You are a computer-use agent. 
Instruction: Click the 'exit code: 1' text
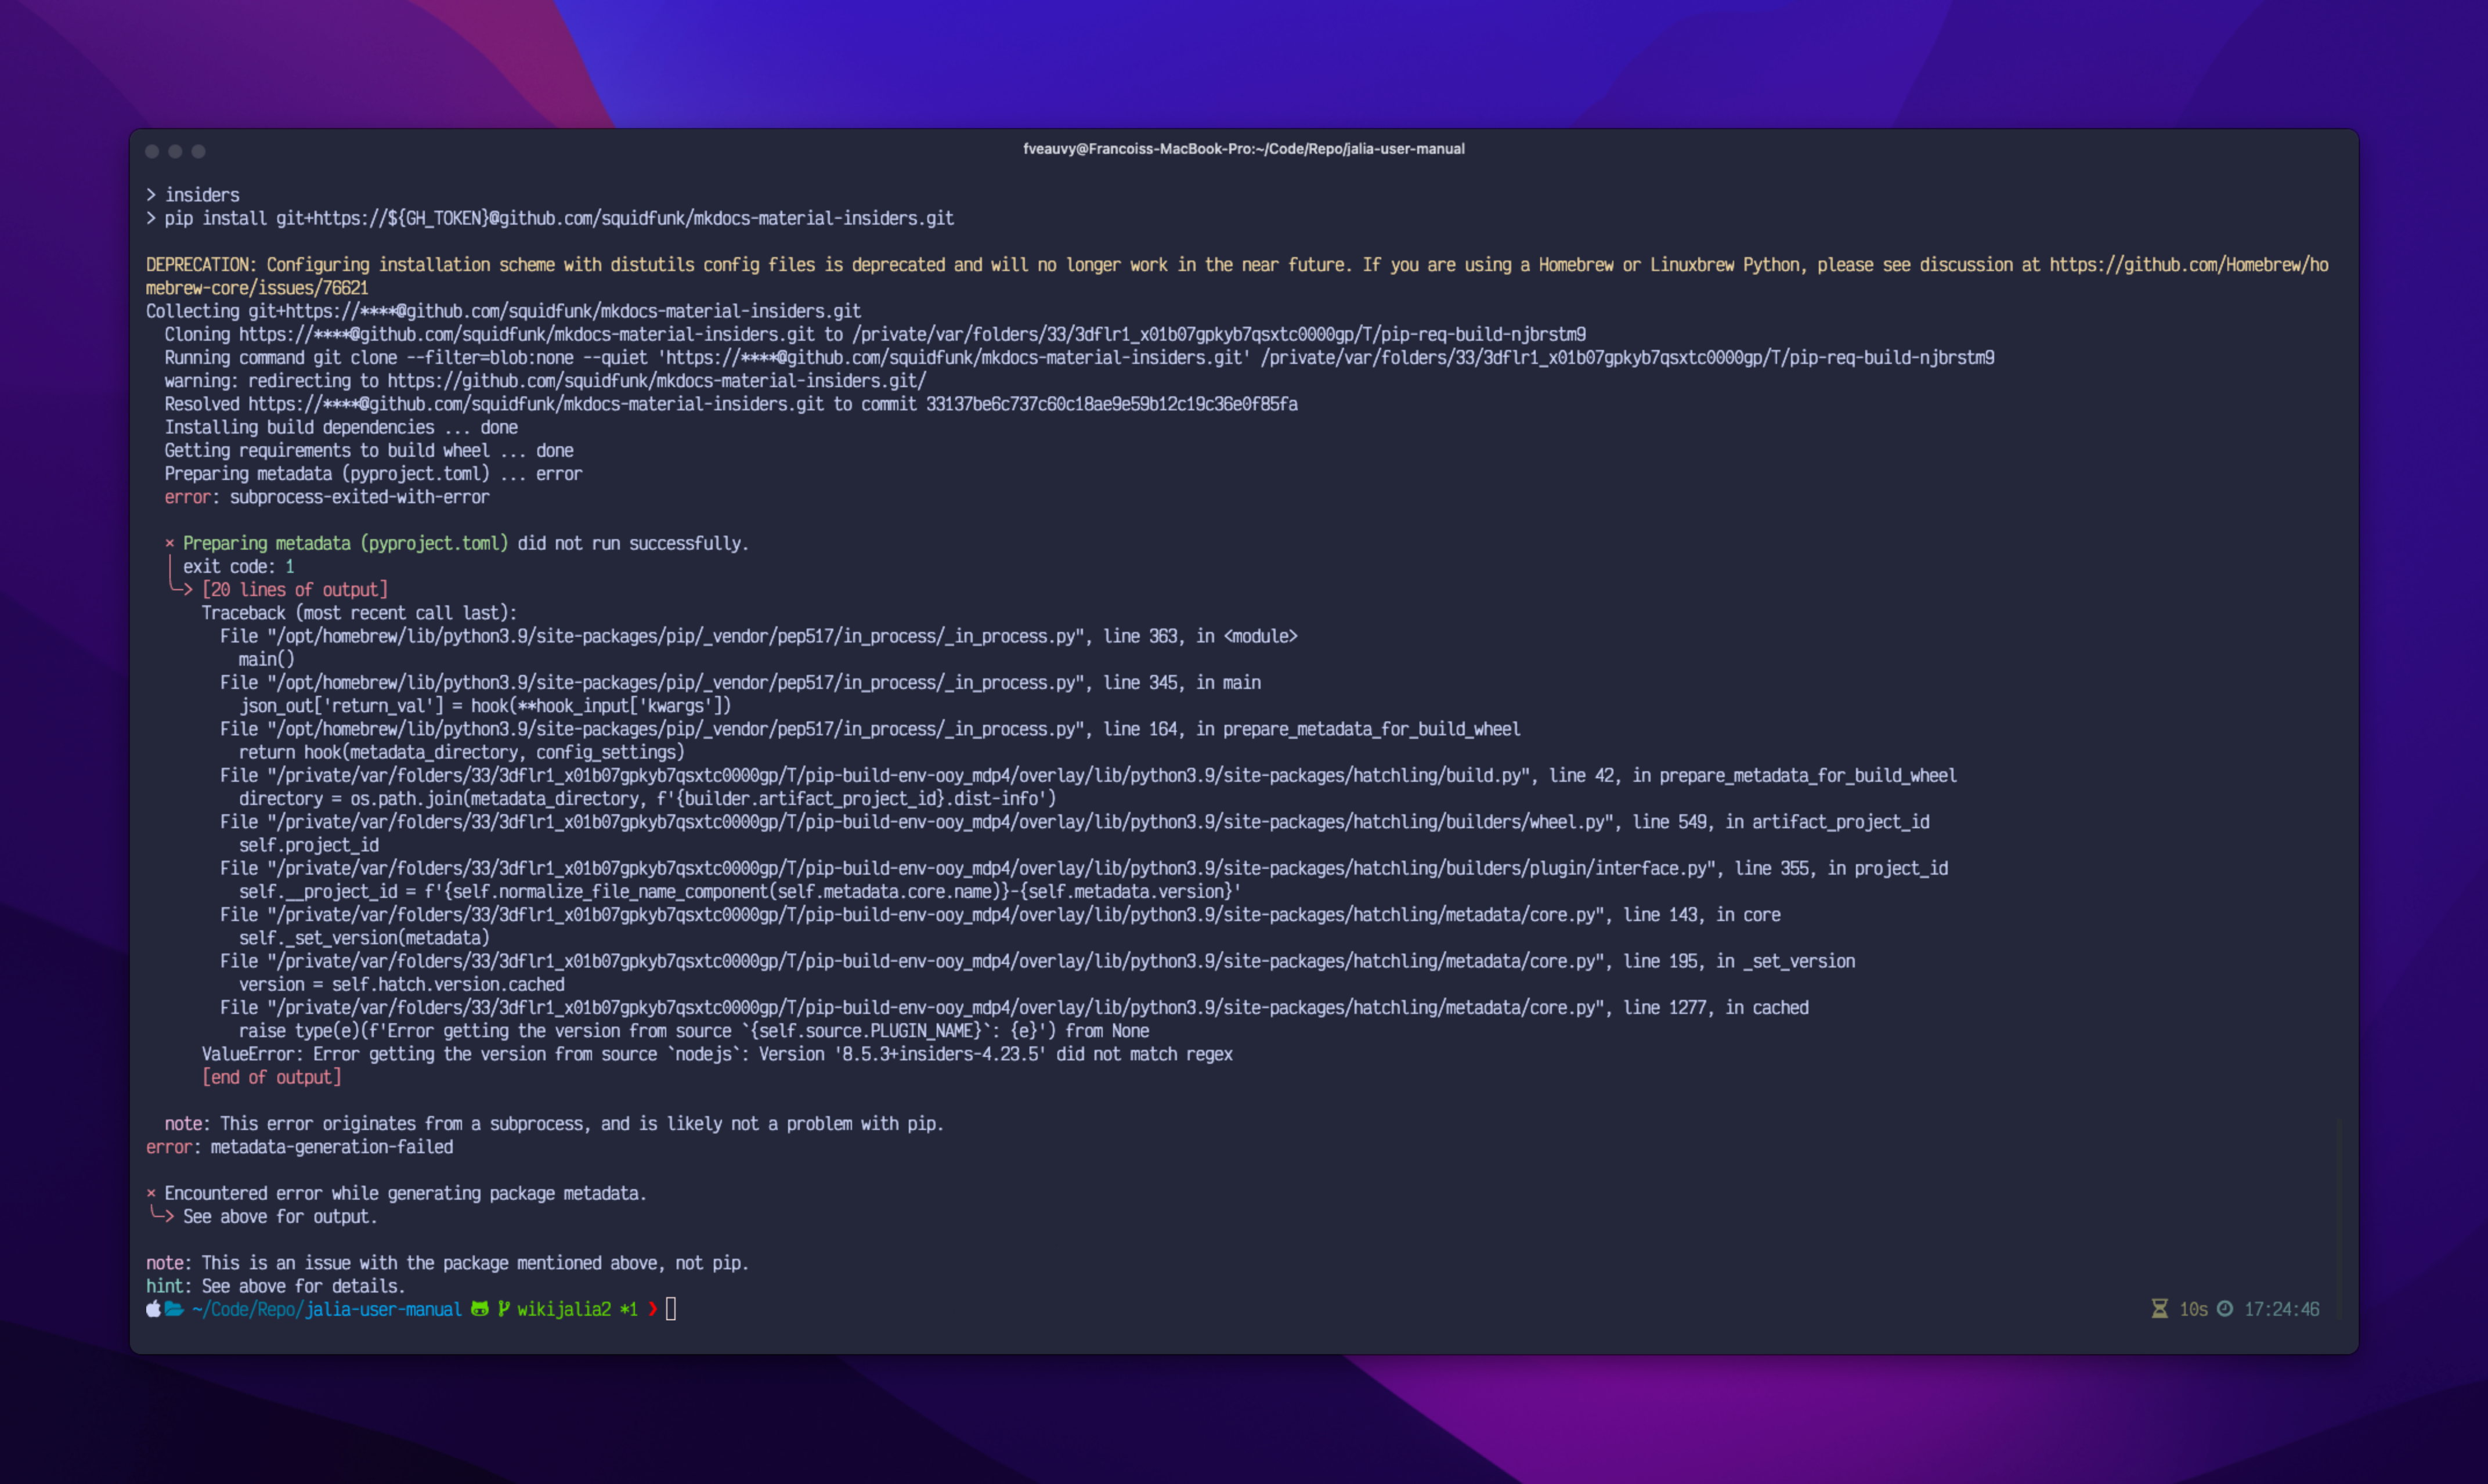(x=239, y=567)
